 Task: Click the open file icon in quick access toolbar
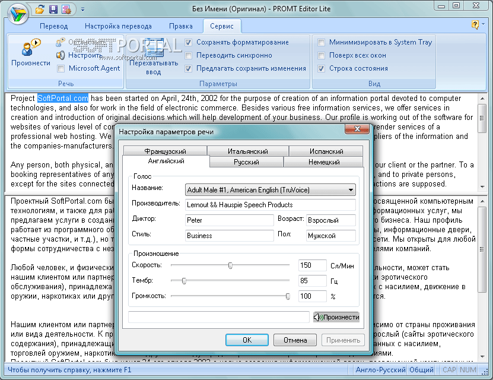40,9
